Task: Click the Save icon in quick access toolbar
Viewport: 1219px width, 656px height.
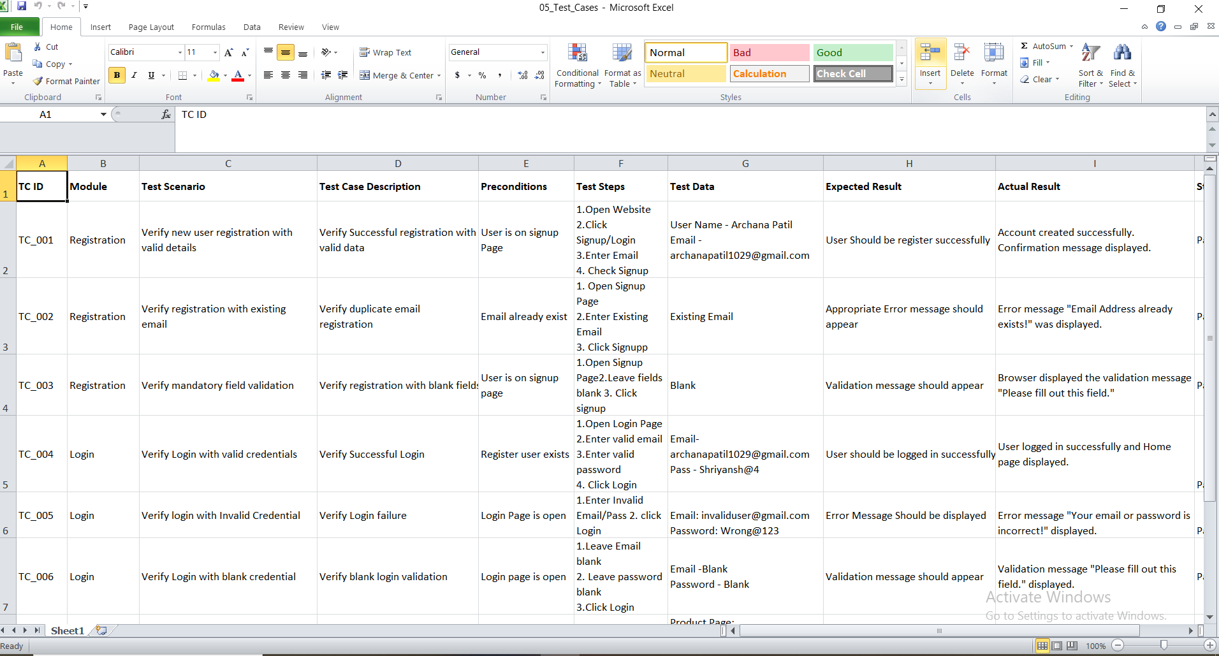Action: pos(22,6)
